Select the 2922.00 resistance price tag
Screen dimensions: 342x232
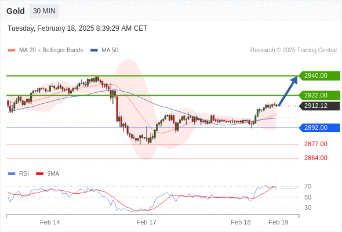(319, 95)
